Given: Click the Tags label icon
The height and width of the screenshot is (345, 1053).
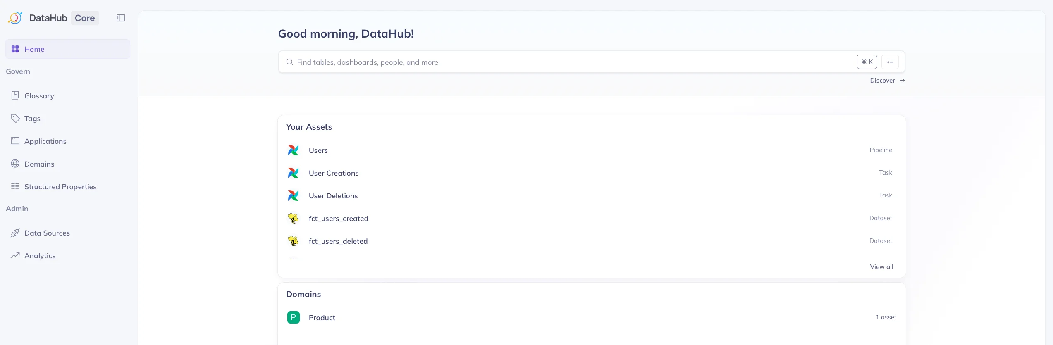Looking at the screenshot, I should point(15,118).
